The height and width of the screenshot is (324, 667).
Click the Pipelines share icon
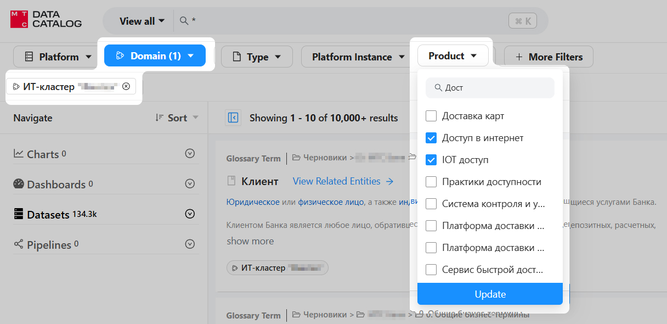(19, 244)
